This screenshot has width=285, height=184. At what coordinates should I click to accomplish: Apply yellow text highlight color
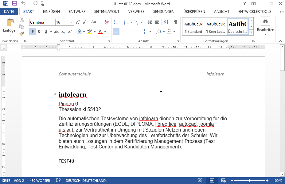coord(90,32)
